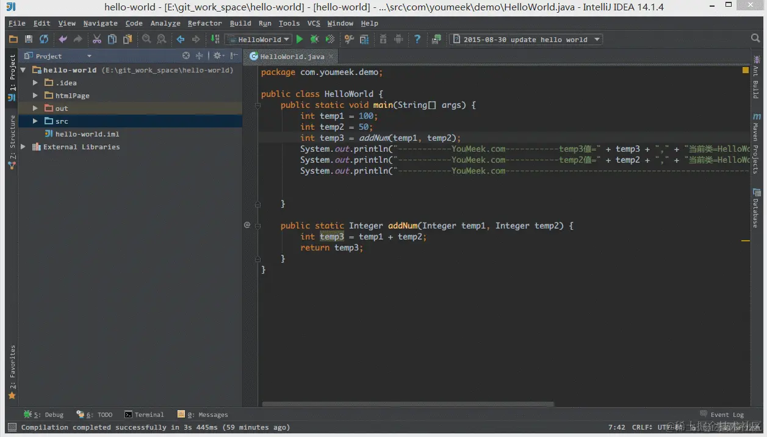767x437 pixels.
Task: Run code with coverage
Action: 329,39
